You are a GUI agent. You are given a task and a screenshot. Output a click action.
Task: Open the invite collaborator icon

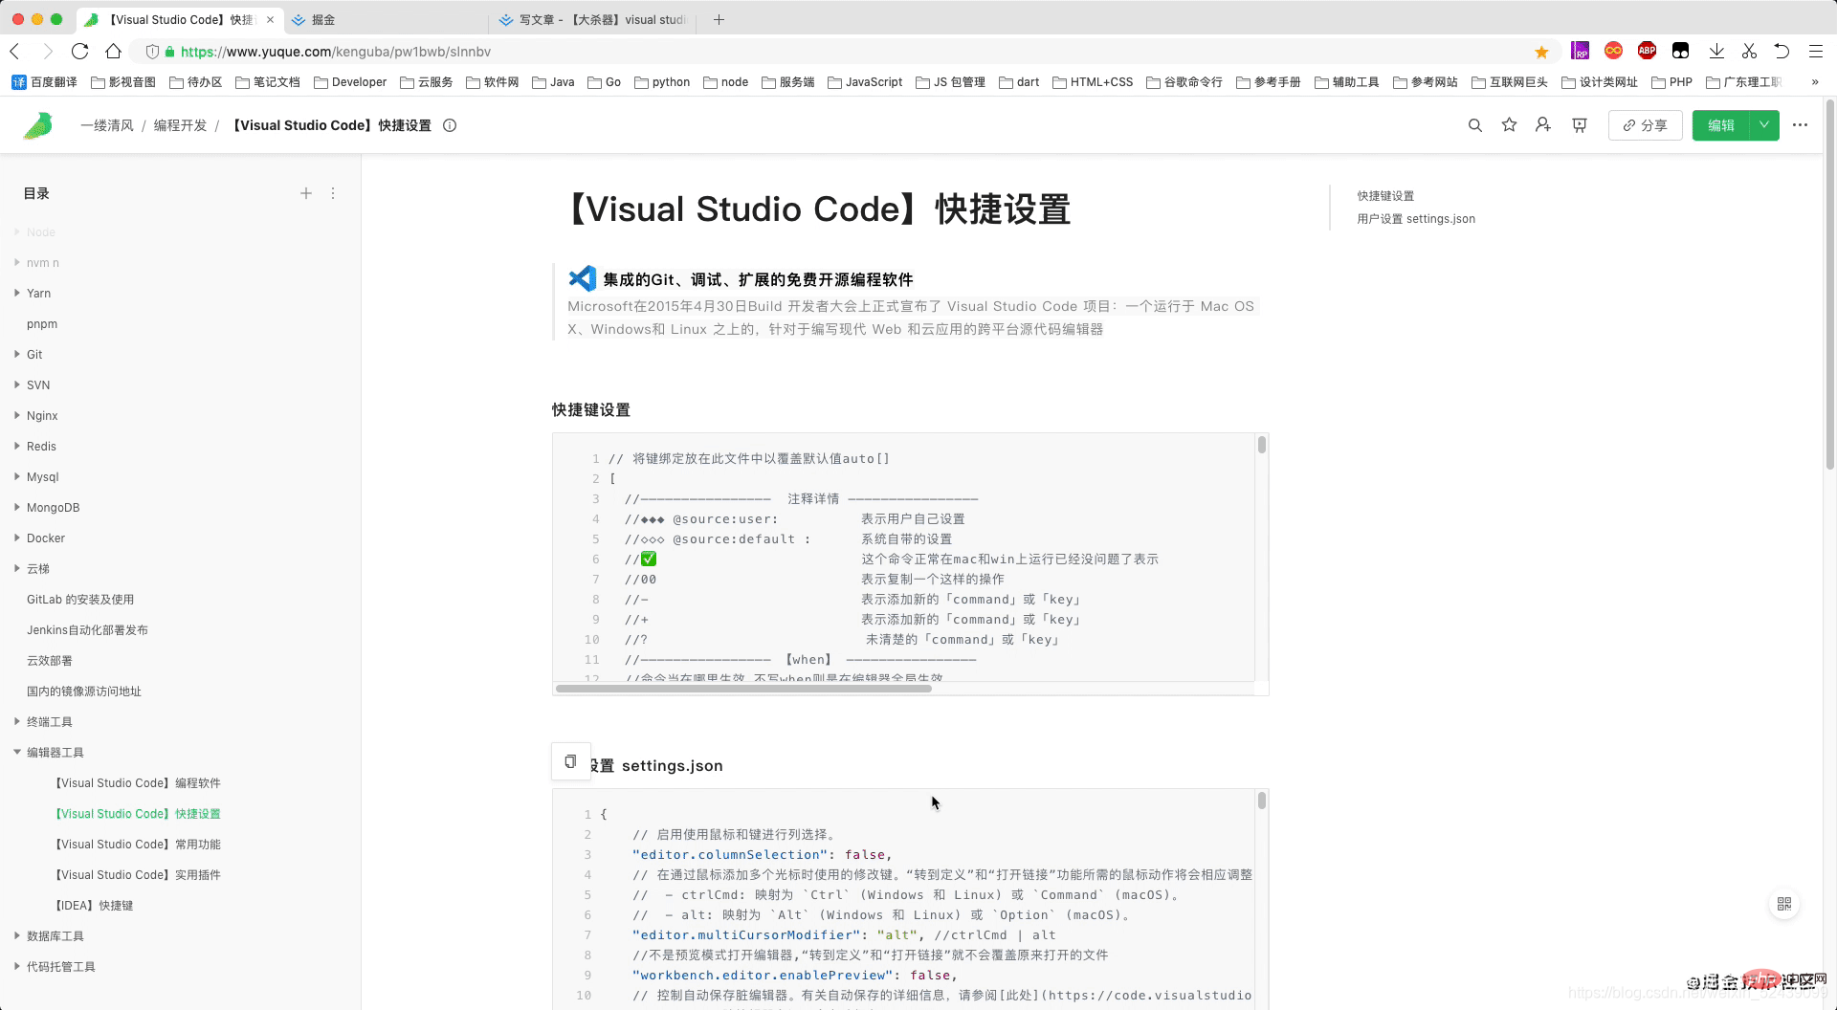coord(1543,125)
